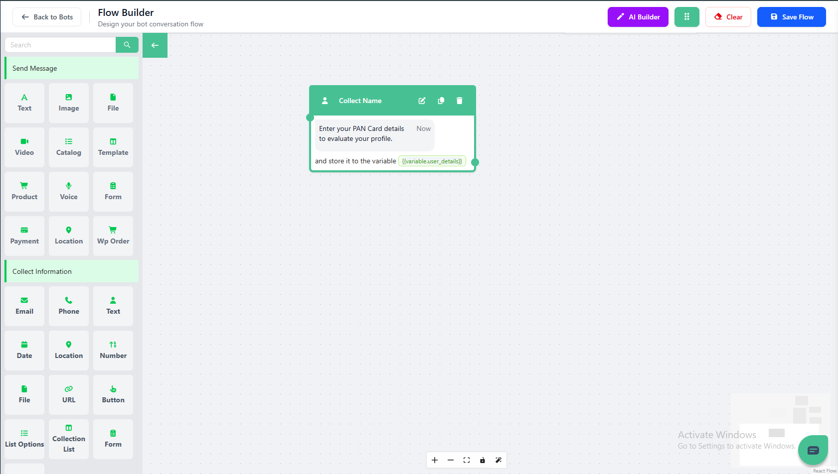
Task: Go Back to Bots
Action: [47, 17]
